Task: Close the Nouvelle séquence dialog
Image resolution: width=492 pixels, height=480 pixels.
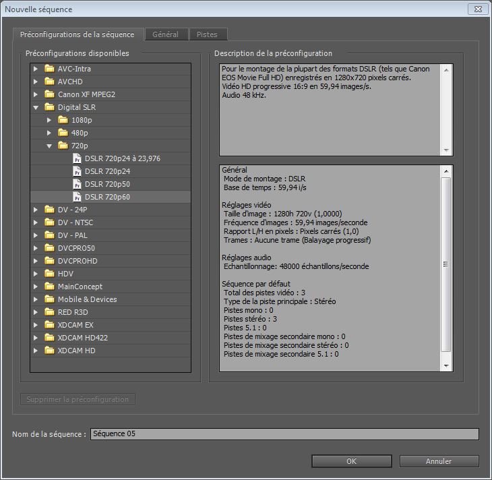Action: pos(478,9)
